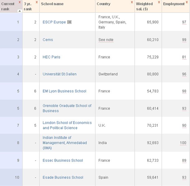This screenshot has height=186, width=190.
Task: Click weighted salary 65,900
Action: tap(153, 22)
